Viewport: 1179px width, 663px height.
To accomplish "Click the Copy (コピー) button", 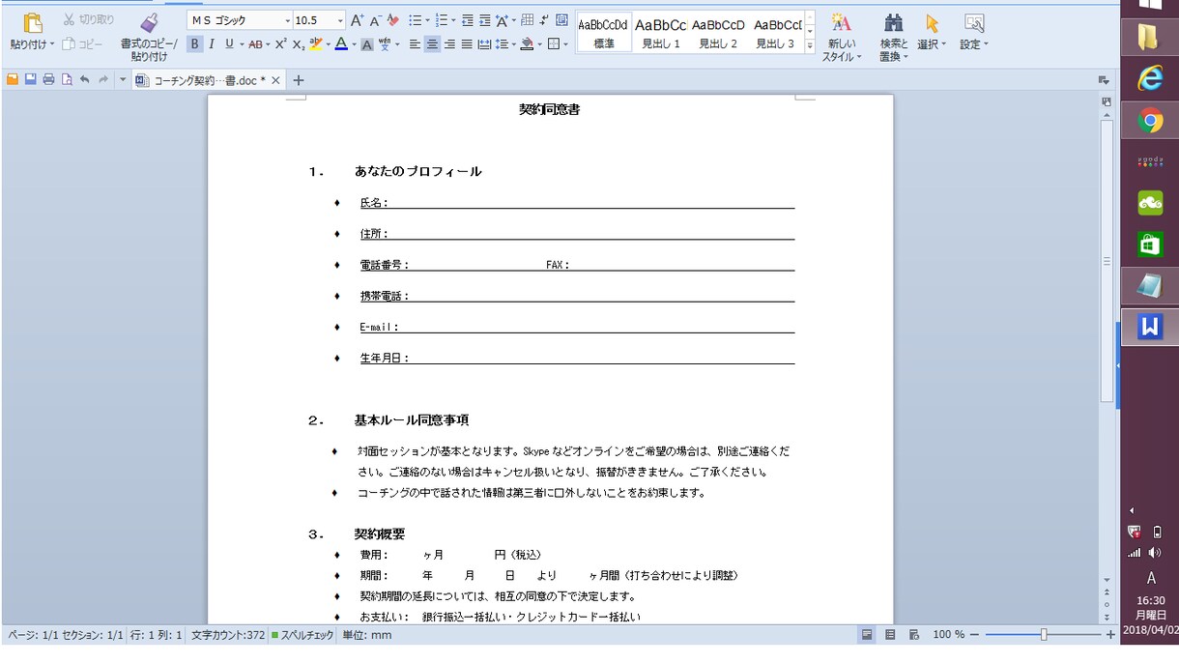I will [x=82, y=43].
